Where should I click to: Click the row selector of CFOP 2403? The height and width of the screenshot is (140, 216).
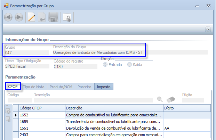click(16, 135)
